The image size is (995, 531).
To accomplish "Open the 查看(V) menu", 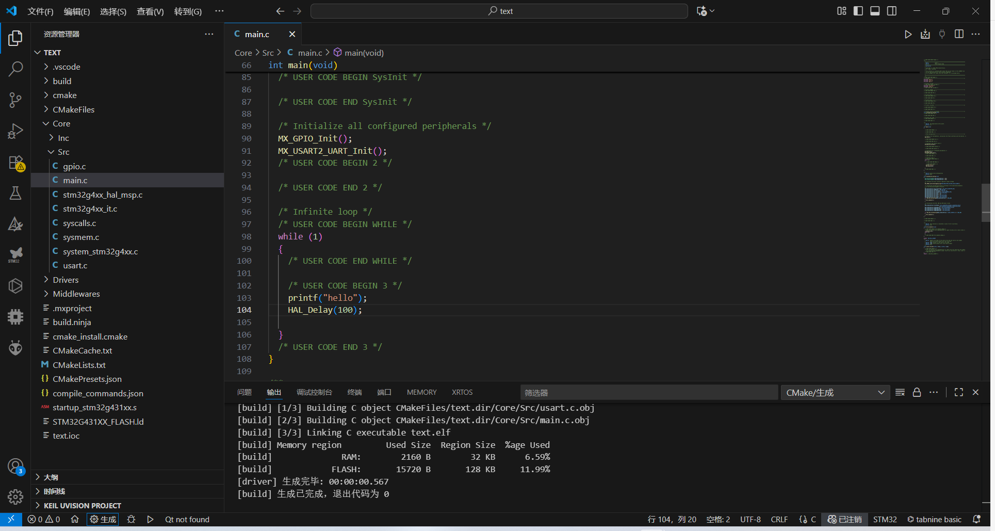I will tap(150, 11).
